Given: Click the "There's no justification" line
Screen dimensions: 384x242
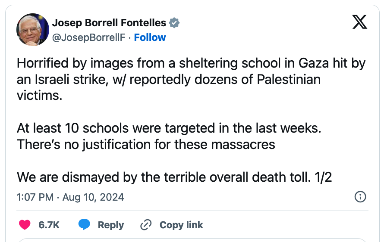Looking at the screenshot, I should tap(146, 144).
